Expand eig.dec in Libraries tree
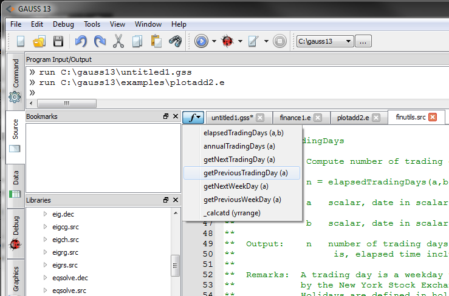Image resolution: width=449 pixels, height=296 pixels. tap(45, 214)
